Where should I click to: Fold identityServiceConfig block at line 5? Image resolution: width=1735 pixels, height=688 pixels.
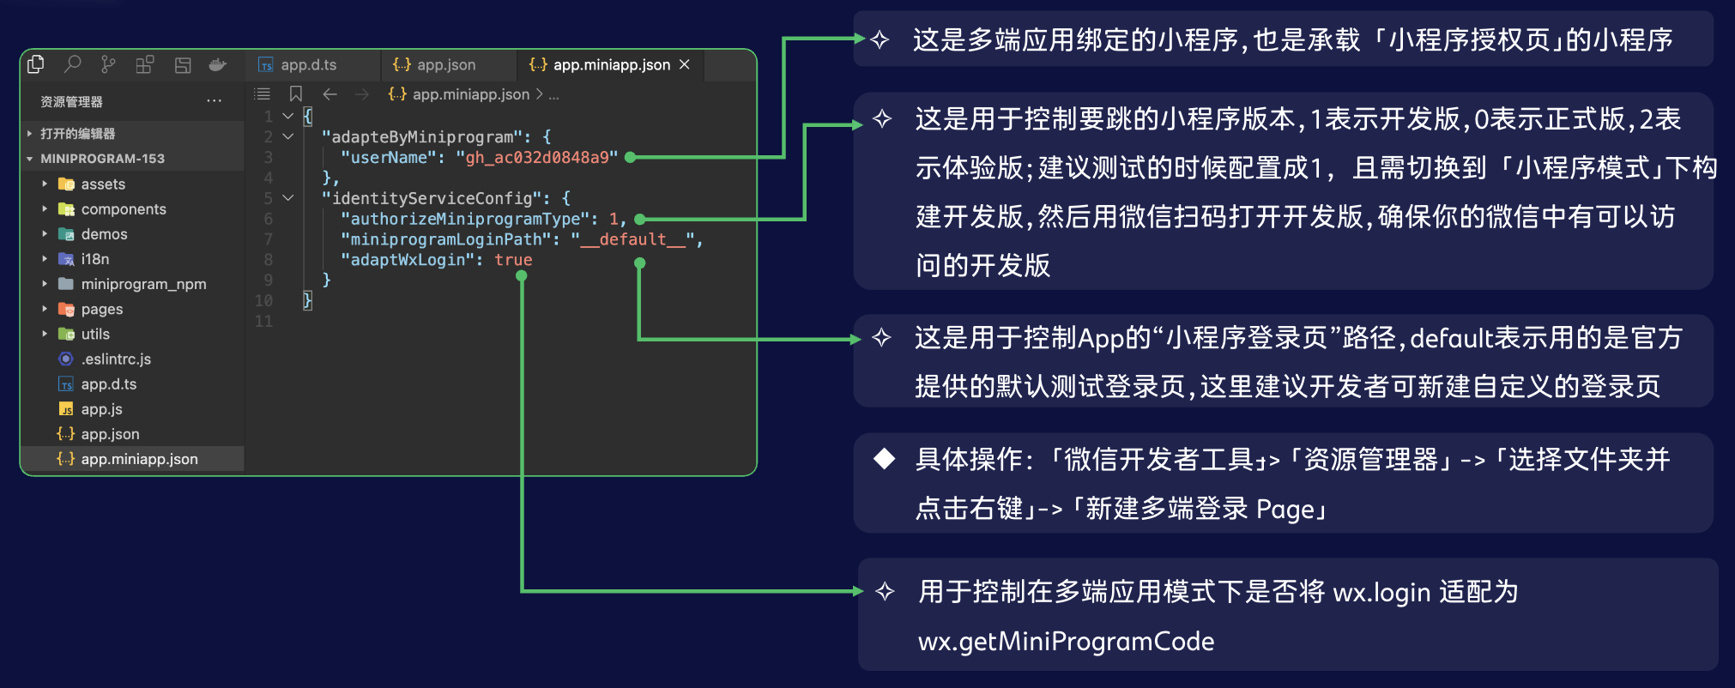pyautogui.click(x=288, y=198)
